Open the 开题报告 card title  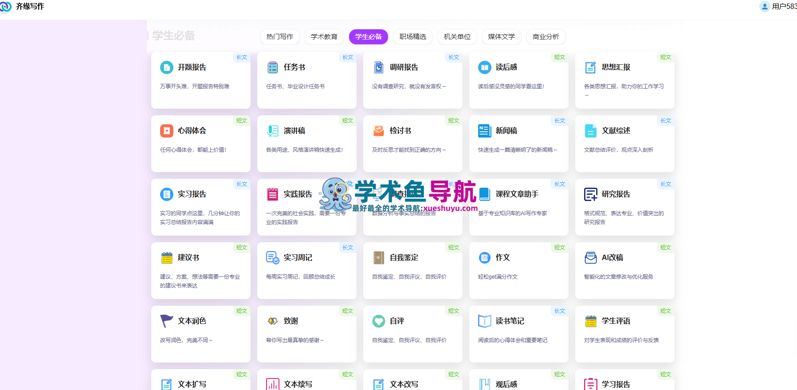pyautogui.click(x=192, y=67)
